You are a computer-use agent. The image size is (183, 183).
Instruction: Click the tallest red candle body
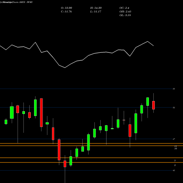[x=41, y=113]
